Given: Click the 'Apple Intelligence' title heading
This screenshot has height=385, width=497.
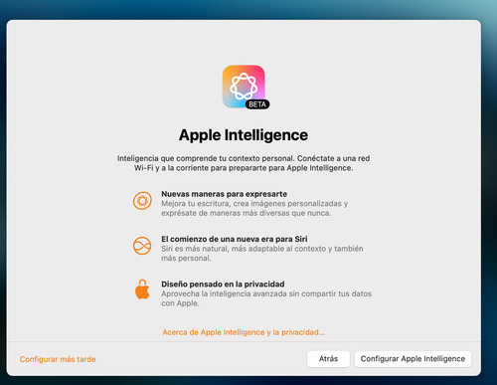Looking at the screenshot, I should point(244,135).
